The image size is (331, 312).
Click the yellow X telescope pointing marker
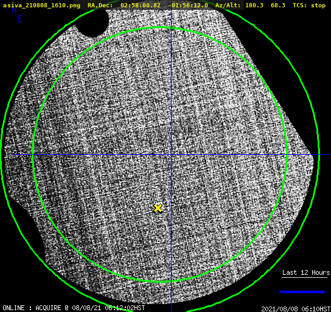[x=158, y=208]
